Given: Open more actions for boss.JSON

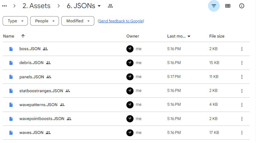Looking at the screenshot, I should [242, 49].
